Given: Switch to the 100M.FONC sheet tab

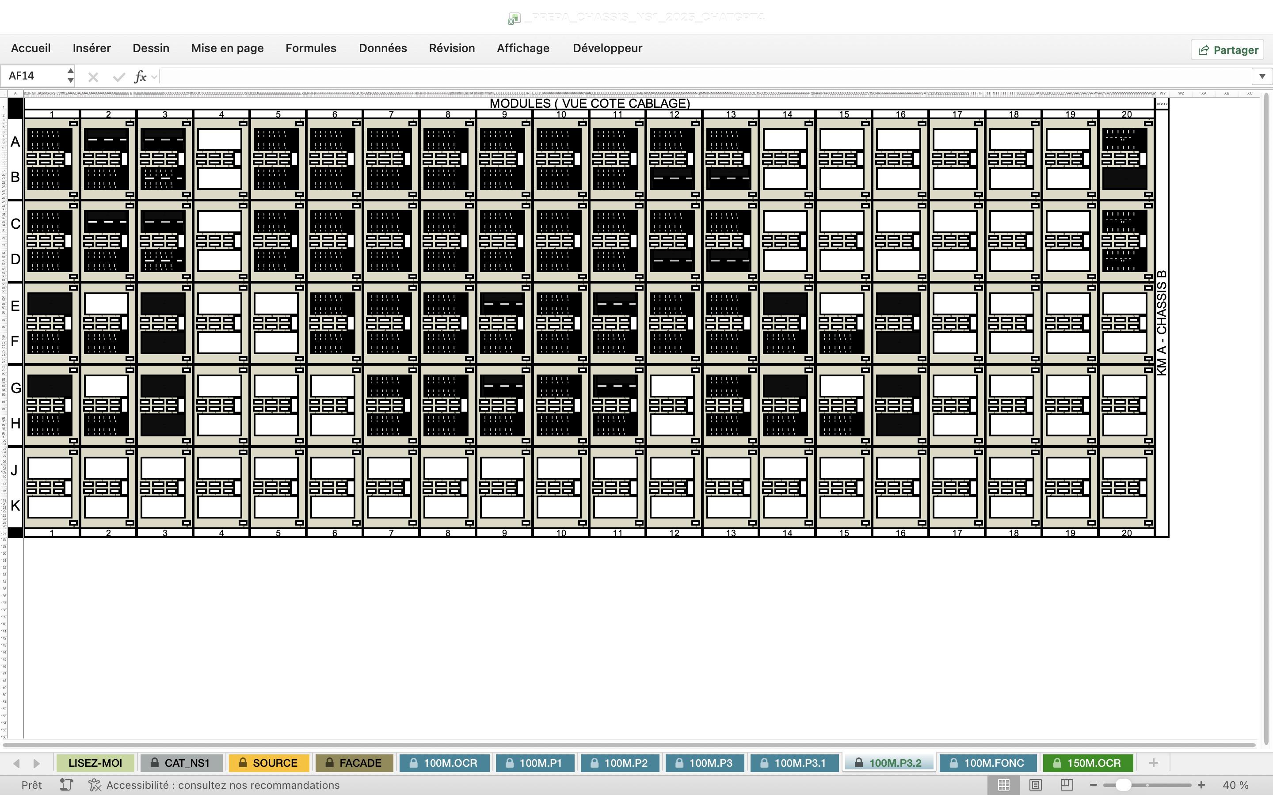Looking at the screenshot, I should click(x=987, y=763).
